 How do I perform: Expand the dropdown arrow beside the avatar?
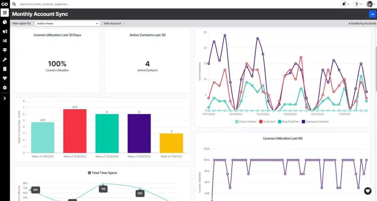click(374, 4)
